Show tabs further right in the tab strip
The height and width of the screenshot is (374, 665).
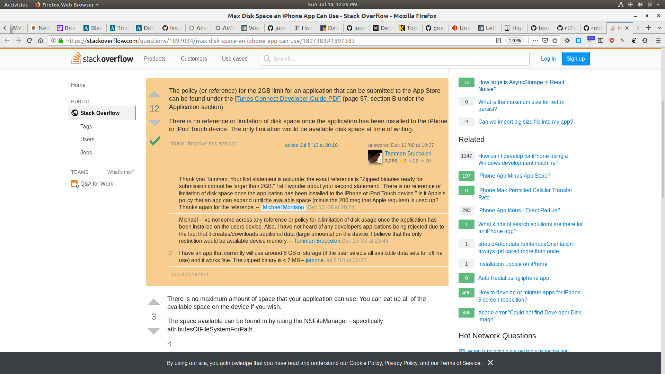point(638,28)
